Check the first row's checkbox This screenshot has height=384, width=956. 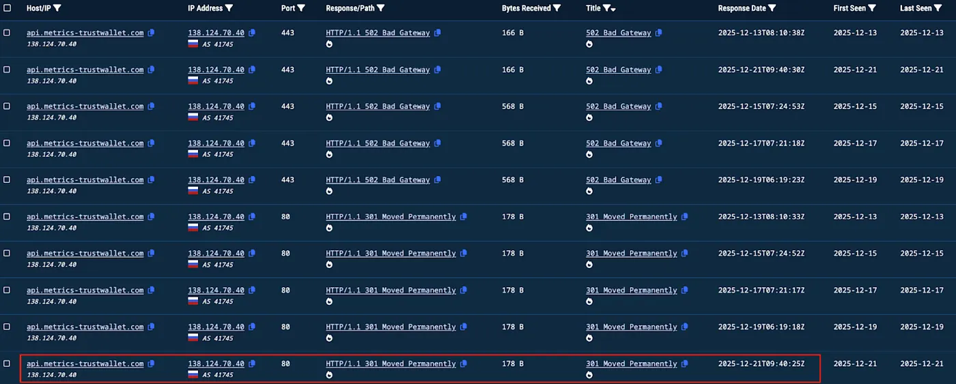point(7,33)
